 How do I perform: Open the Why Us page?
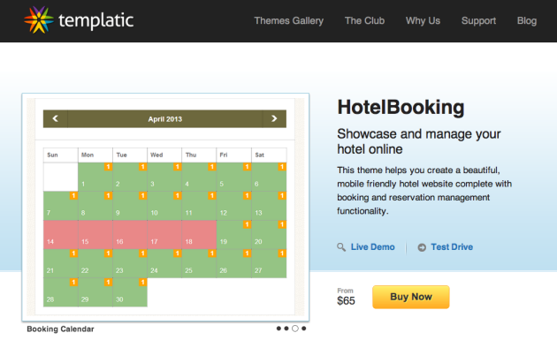click(423, 20)
